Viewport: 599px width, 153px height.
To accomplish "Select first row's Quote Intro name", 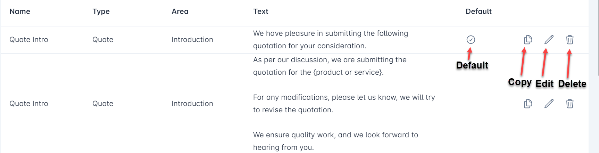I will 29,40.
